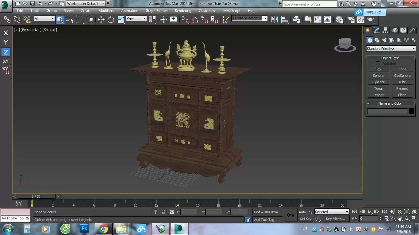This screenshot has height=235, width=419.
Task: Click the Lights category icon
Action: click(384, 40)
